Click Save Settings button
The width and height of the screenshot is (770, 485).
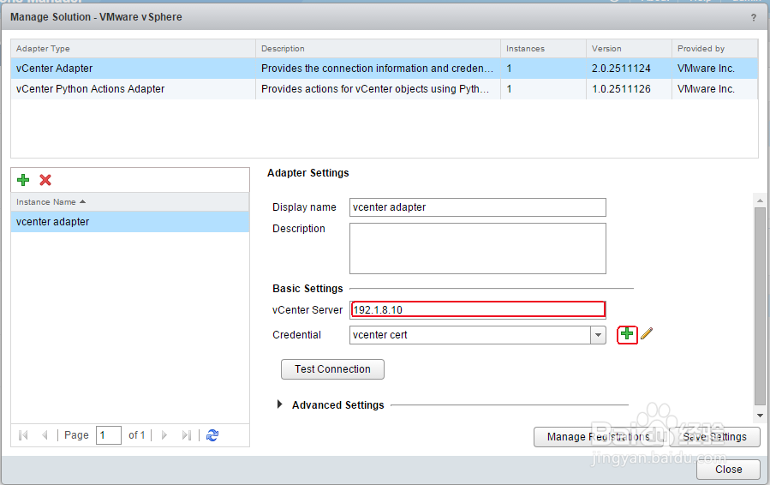[x=714, y=437]
